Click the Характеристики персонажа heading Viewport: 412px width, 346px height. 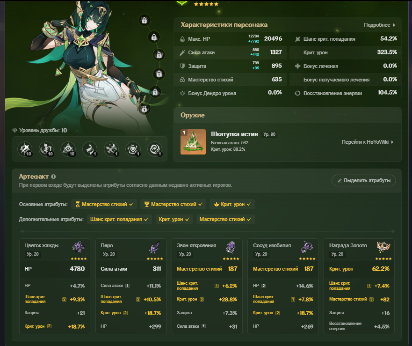(x=224, y=25)
